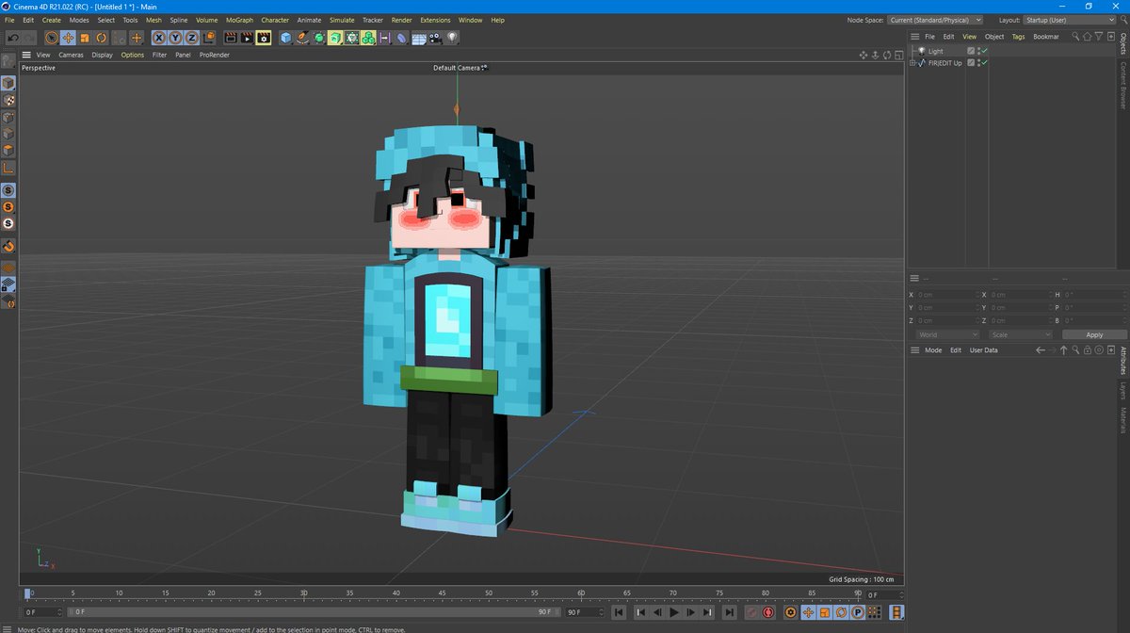
Task: Open the Extensions menu
Action: pyautogui.click(x=435, y=20)
